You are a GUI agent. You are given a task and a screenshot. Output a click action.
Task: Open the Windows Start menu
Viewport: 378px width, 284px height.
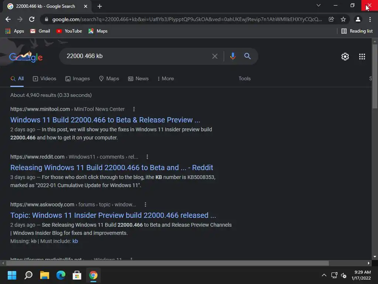[x=12, y=275]
